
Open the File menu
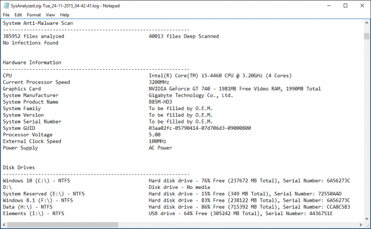6,15
